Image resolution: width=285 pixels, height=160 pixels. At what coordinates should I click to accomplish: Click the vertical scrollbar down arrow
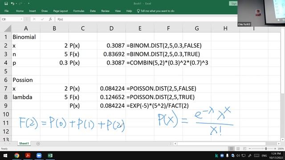click(283, 140)
